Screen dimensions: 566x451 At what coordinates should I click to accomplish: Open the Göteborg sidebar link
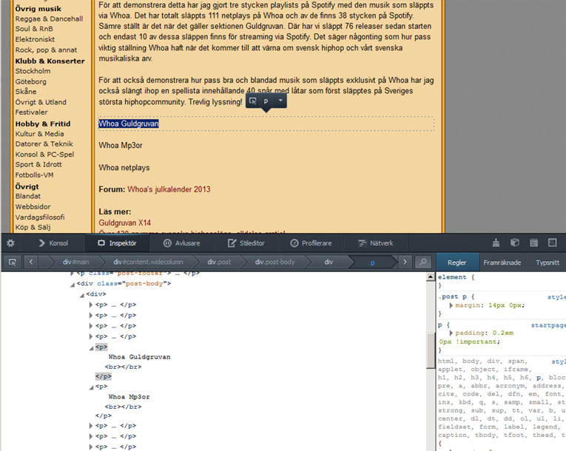click(x=30, y=81)
